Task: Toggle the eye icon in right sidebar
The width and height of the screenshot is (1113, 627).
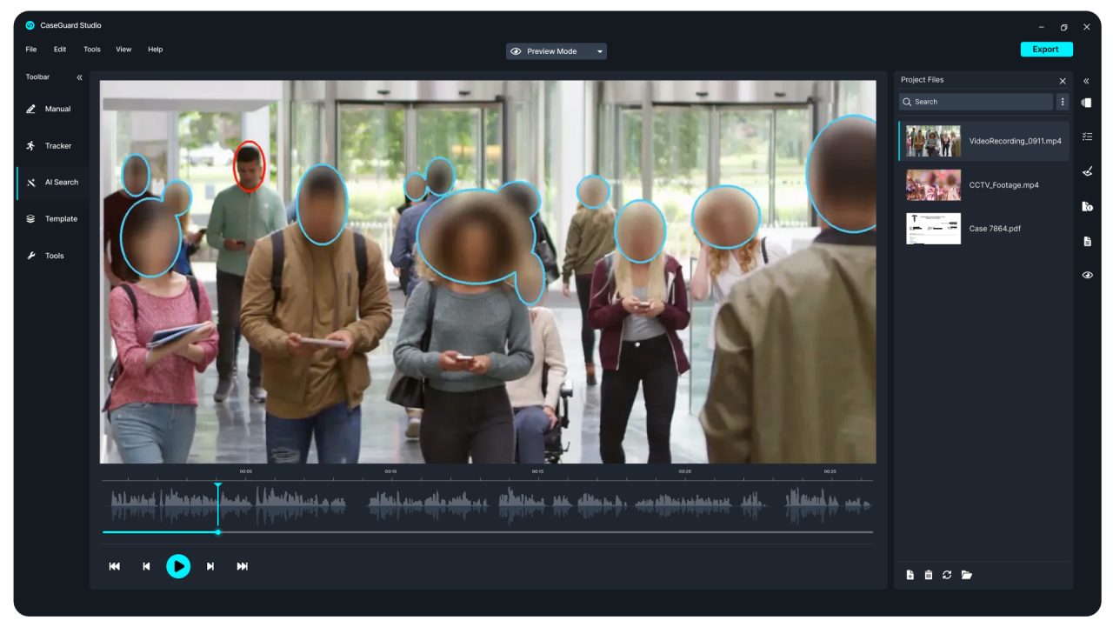Action: tap(1087, 275)
